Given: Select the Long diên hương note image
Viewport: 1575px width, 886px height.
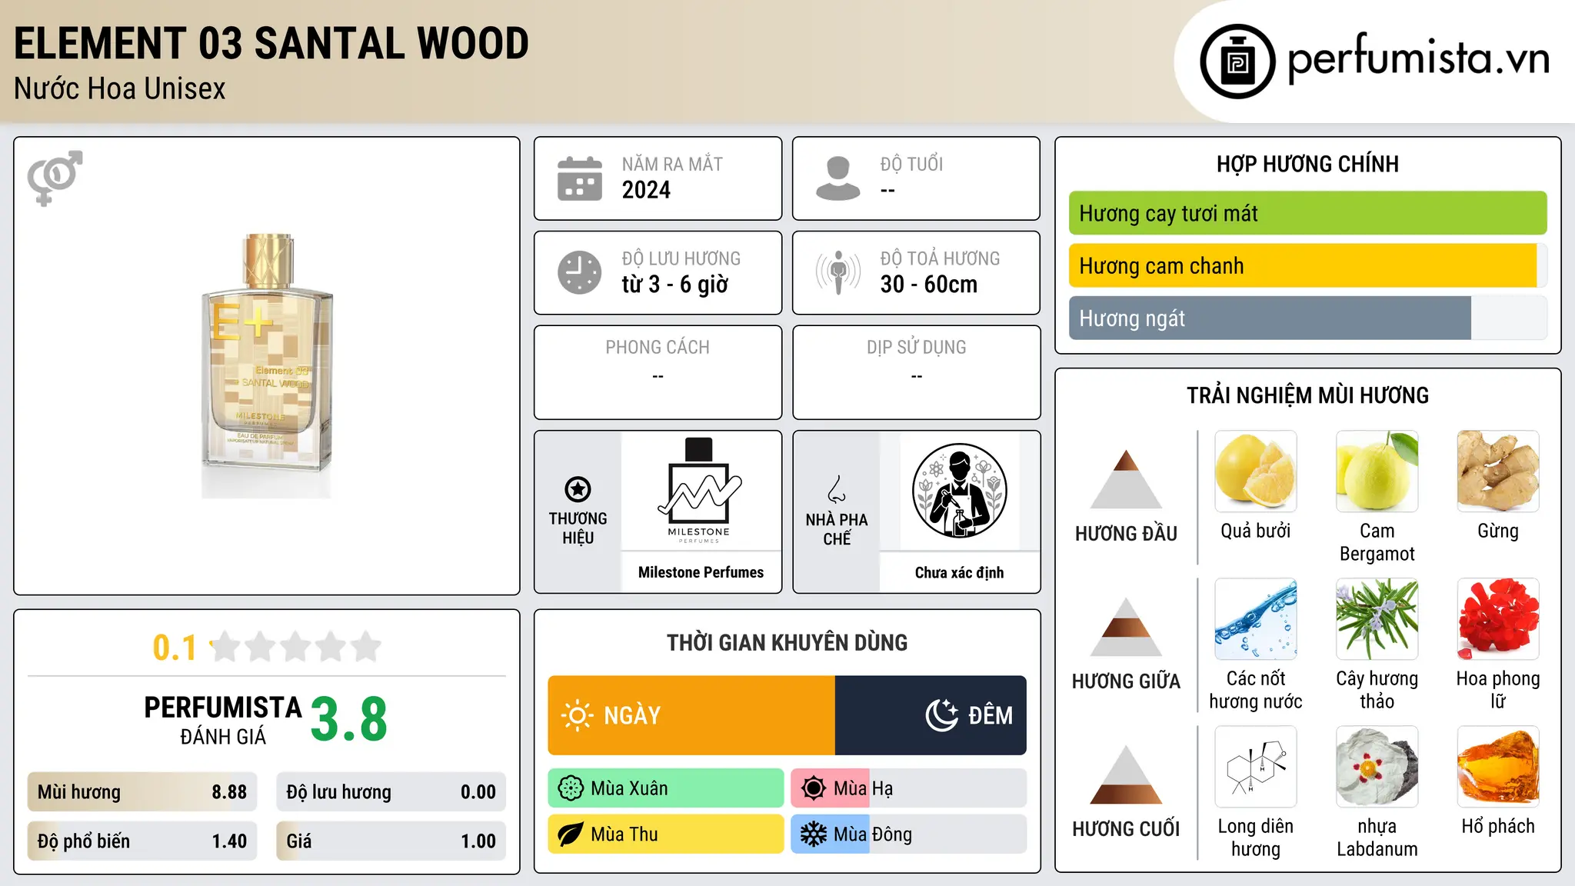Looking at the screenshot, I should tap(1256, 767).
